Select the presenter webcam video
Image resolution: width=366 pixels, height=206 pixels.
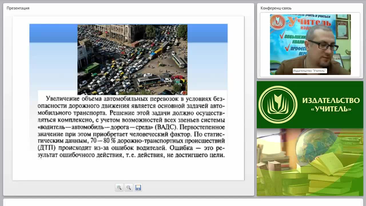pos(310,45)
